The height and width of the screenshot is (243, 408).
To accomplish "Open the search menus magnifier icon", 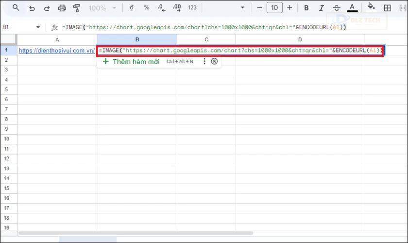I will [16, 8].
